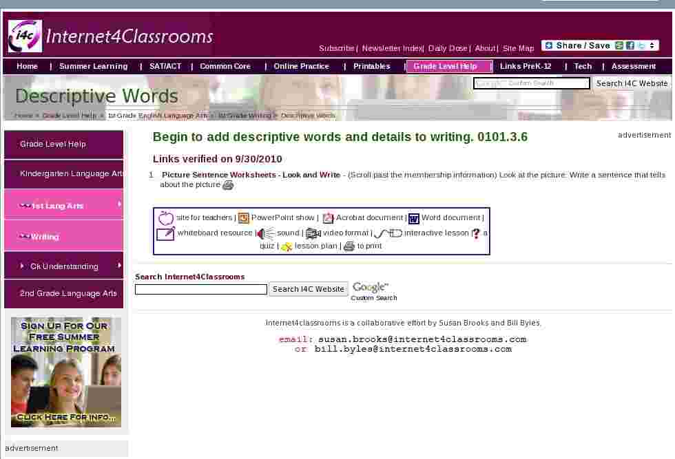The height and width of the screenshot is (459, 675).
Task: Click the Facebook icon in the Share bar
Action: point(630,45)
